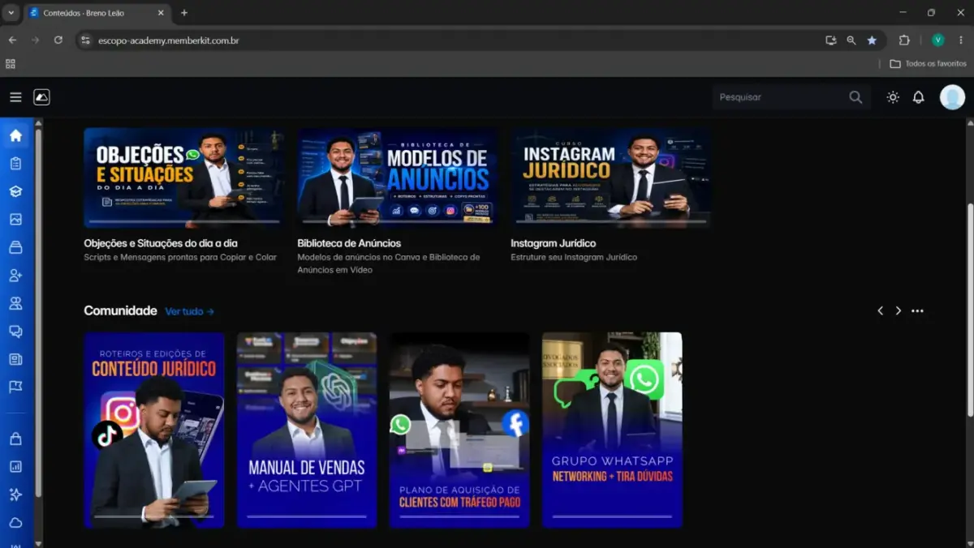Open Instagram Jurídico title link
The width and height of the screenshot is (974, 548).
pos(554,243)
